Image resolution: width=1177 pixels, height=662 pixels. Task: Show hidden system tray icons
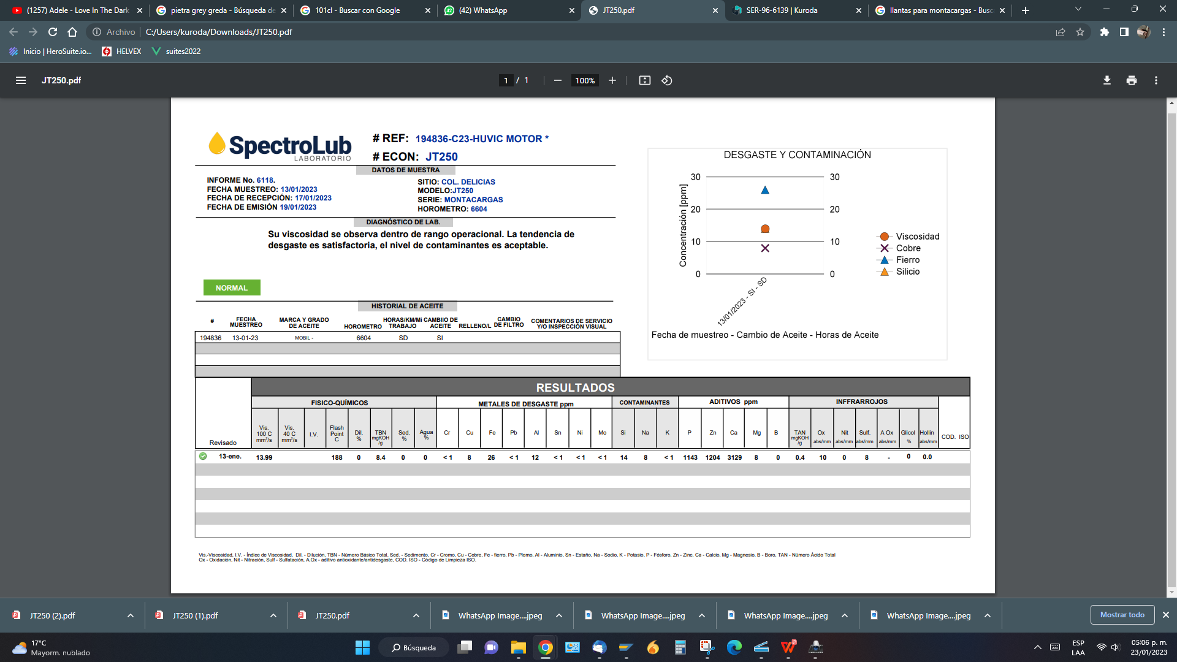[x=1037, y=647]
